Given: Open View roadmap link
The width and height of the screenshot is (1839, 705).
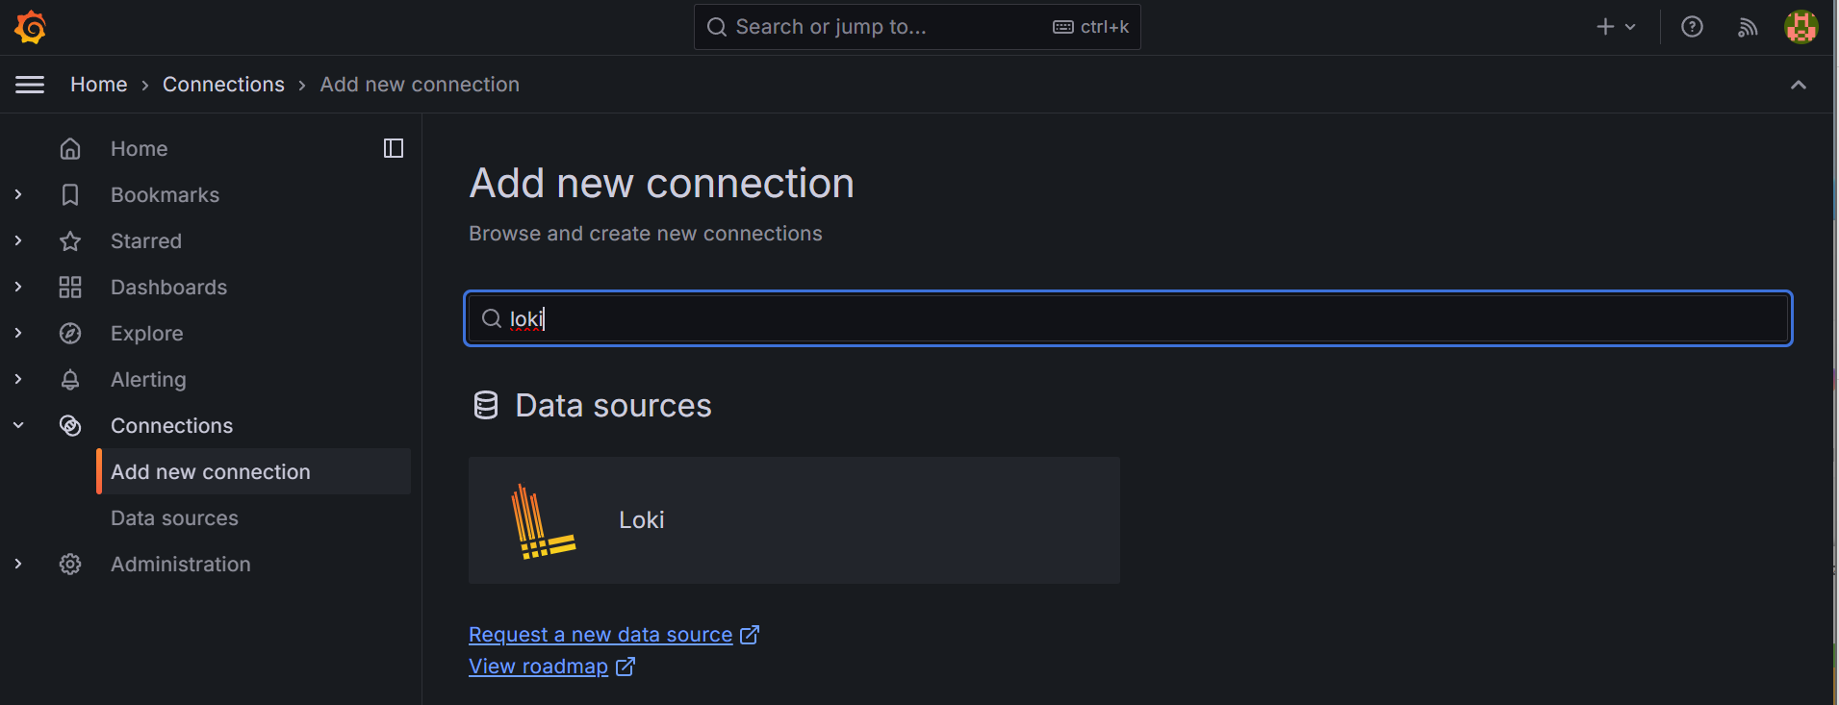Looking at the screenshot, I should (538, 667).
